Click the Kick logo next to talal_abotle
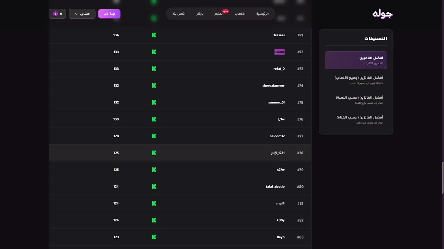 coord(154,187)
